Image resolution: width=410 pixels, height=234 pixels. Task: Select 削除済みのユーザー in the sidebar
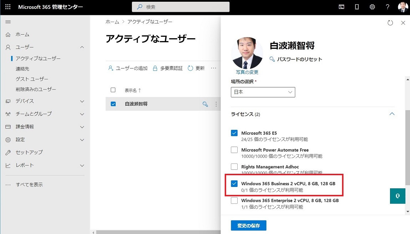click(x=36, y=89)
